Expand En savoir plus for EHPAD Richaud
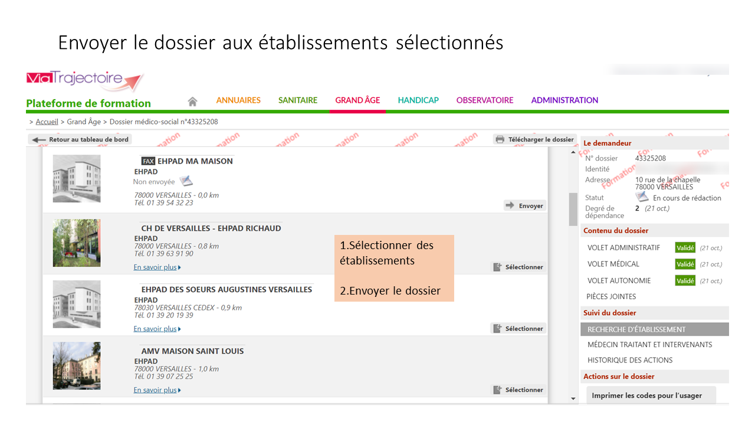The width and height of the screenshot is (755, 425). click(157, 267)
